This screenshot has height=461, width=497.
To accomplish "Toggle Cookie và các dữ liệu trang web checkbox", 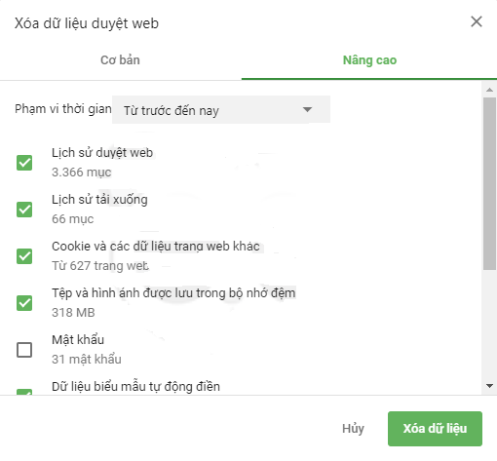I will [24, 256].
